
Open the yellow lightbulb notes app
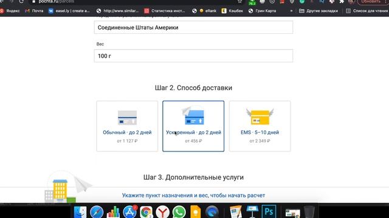click(x=196, y=212)
